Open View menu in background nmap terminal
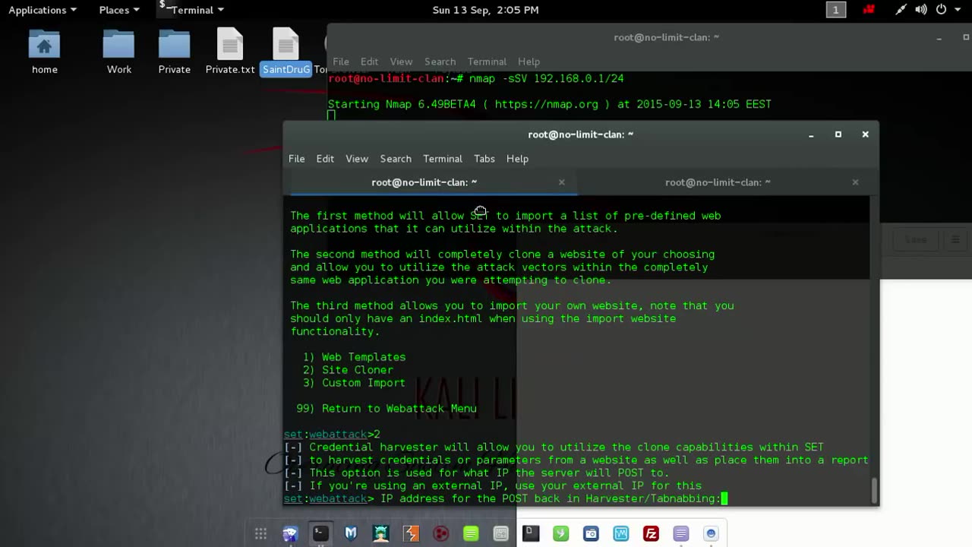 point(401,62)
